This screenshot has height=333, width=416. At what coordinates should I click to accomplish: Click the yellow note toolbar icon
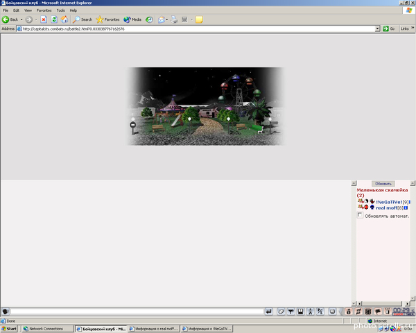point(199,19)
